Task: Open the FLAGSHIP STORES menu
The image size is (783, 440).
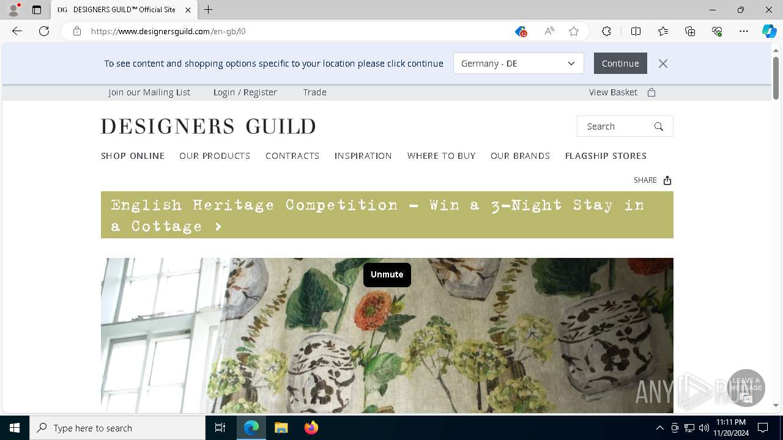Action: [606, 156]
